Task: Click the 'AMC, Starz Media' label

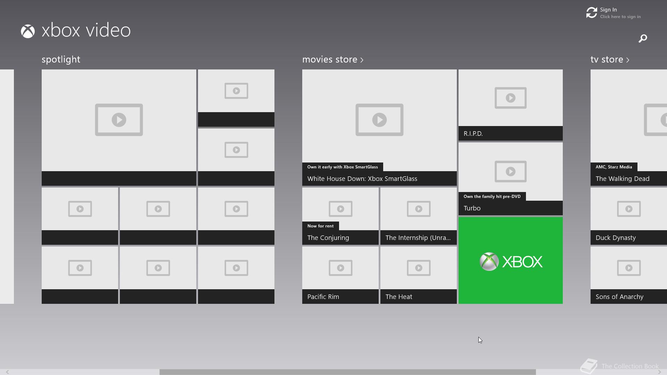Action: click(x=614, y=167)
